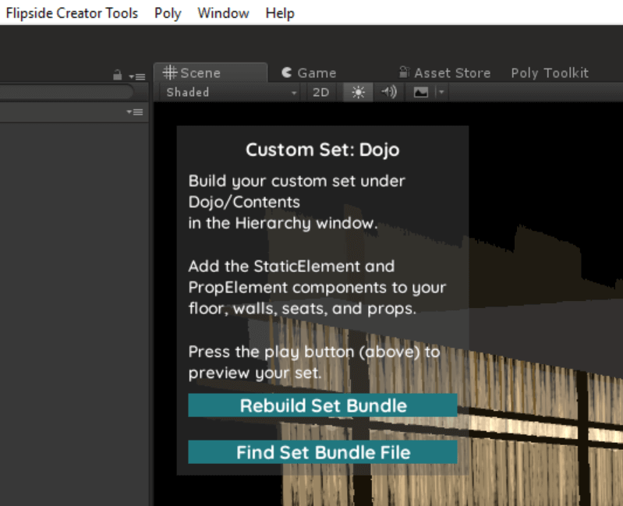Toggle scene lighting sun icon
This screenshot has width=623, height=506.
358,93
